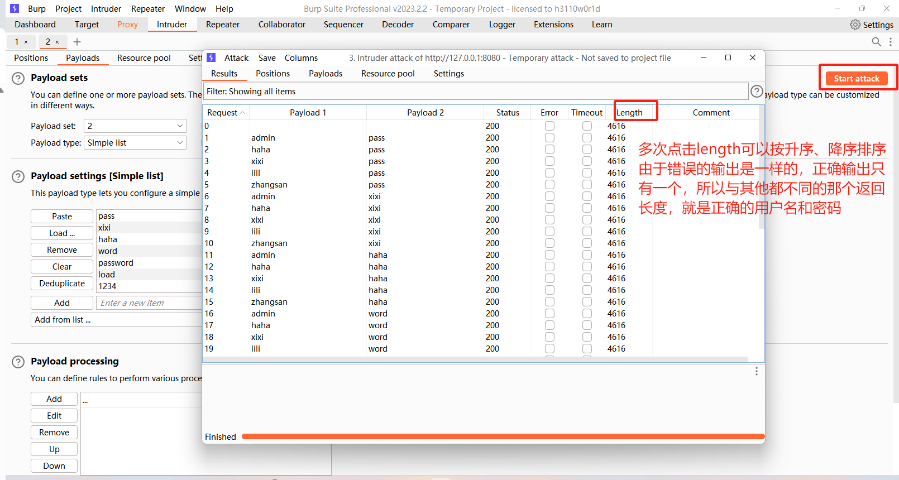Click the results table vertical scrollbar

pyautogui.click(x=761, y=167)
